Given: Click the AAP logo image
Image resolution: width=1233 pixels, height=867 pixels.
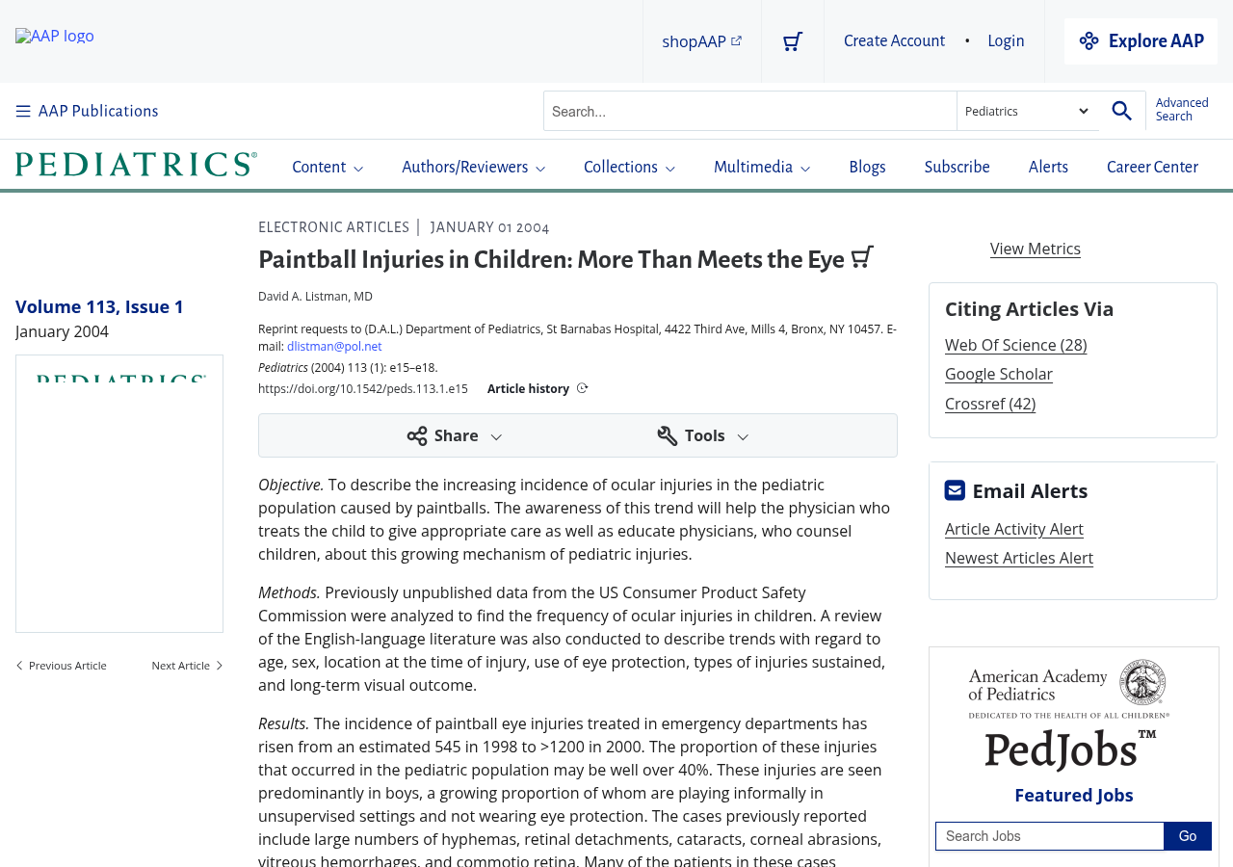Looking at the screenshot, I should (55, 37).
